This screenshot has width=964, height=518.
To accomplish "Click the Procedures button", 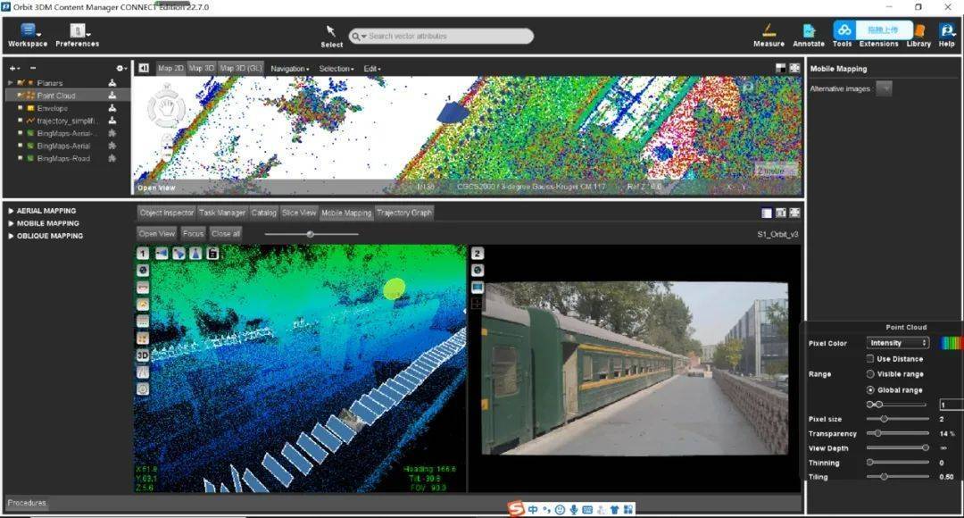I will (x=27, y=503).
